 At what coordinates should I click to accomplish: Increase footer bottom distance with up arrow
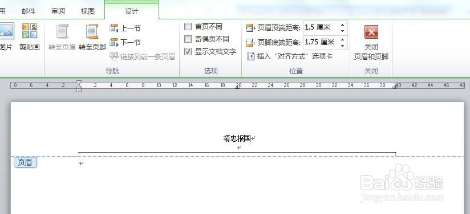point(343,39)
